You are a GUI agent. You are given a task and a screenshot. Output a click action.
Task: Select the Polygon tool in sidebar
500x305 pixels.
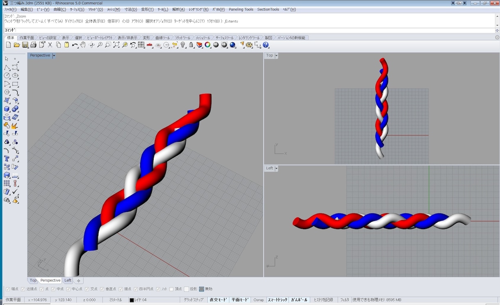tap(7, 92)
